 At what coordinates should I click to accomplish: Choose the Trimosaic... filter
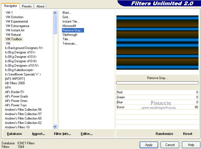pyautogui.click(x=70, y=44)
